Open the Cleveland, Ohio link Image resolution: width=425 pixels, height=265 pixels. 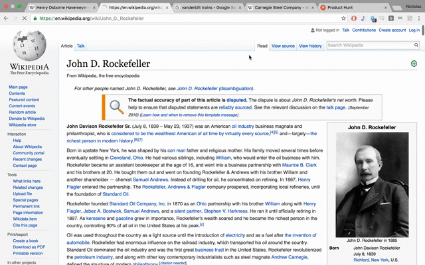click(126, 158)
